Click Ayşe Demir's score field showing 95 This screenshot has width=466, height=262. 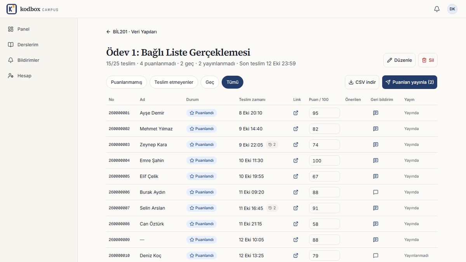click(x=325, y=113)
